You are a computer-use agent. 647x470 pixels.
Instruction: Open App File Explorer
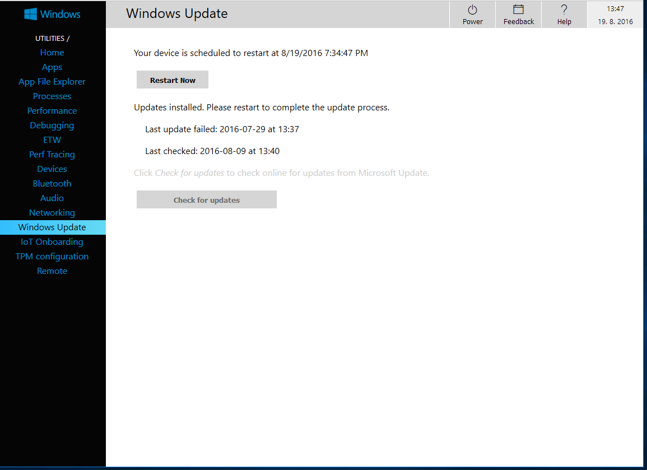(52, 82)
